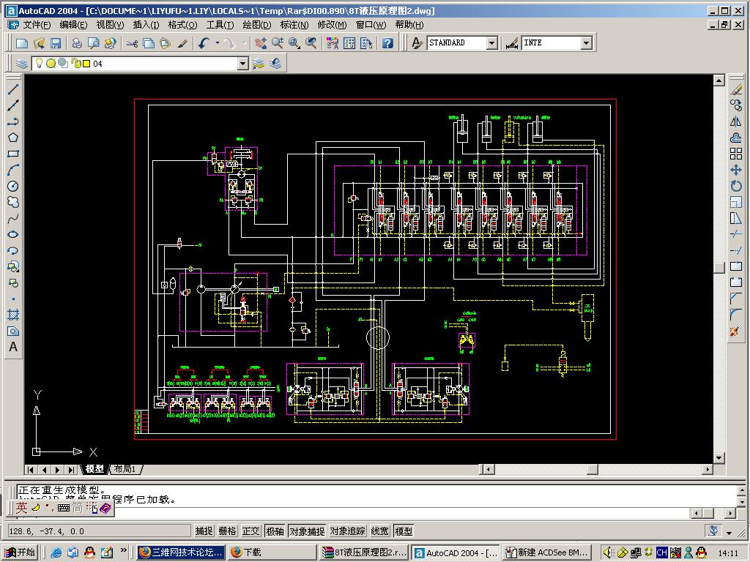The width and height of the screenshot is (750, 562).
Task: Open the 8T液压原理图2 archive taskbar button
Action: click(x=365, y=552)
